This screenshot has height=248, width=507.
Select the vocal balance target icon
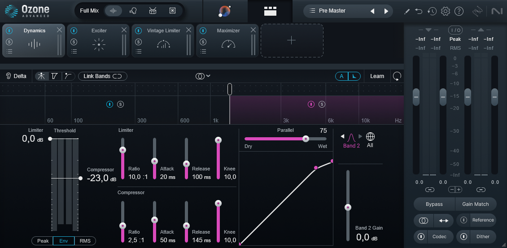(133, 11)
